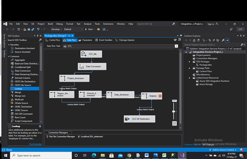Select the OLE DB Destination component
Image resolution: width=247 pixels, height=159 pixels.
tap(140, 119)
